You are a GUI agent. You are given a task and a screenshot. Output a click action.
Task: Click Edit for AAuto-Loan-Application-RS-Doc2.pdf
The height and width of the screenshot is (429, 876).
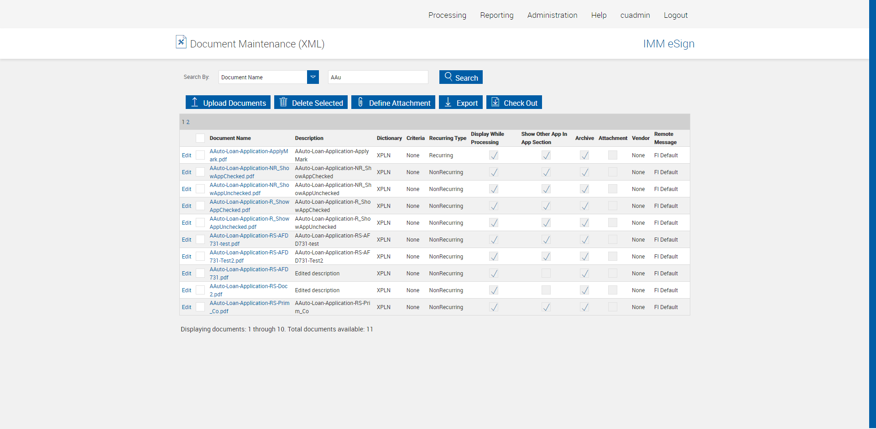(x=187, y=290)
